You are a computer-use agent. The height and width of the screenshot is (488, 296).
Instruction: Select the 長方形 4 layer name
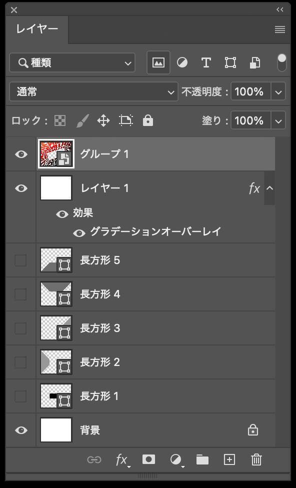[100, 294]
